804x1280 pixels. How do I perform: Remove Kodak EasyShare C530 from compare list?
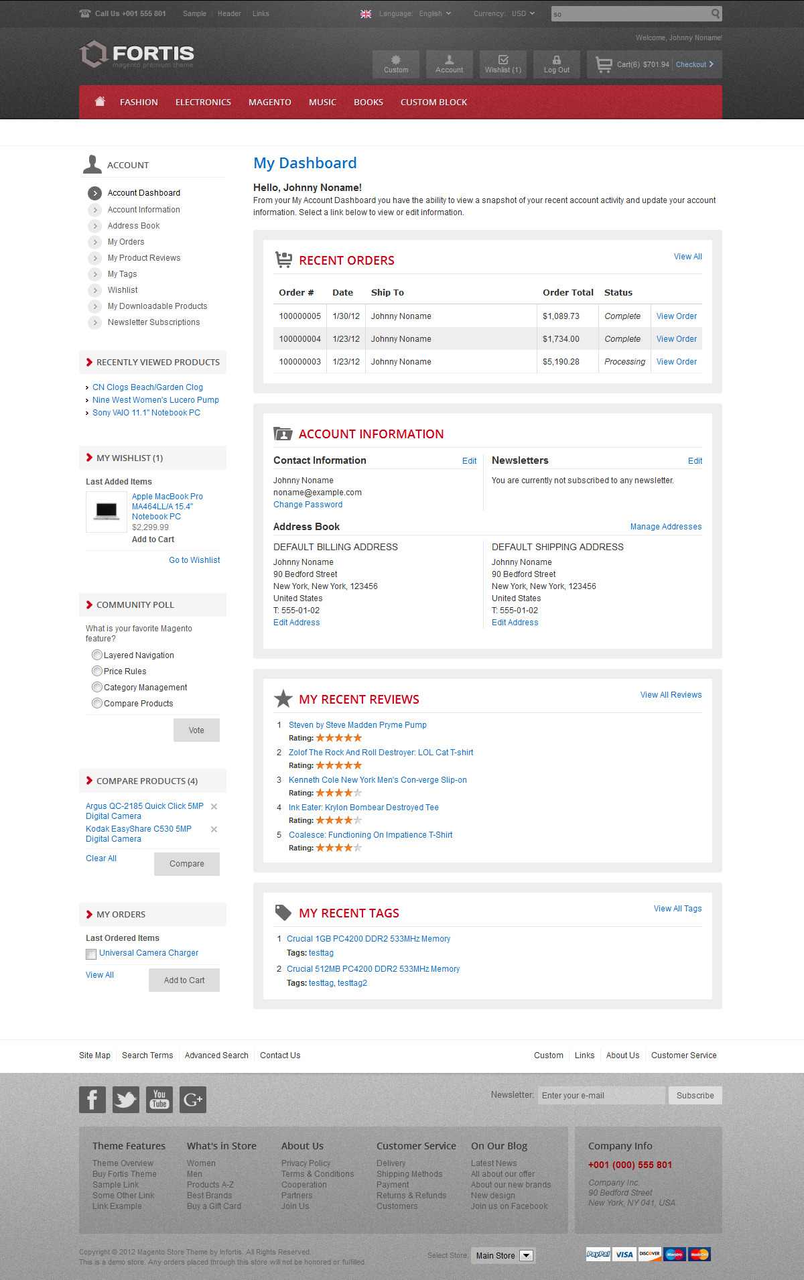(214, 829)
